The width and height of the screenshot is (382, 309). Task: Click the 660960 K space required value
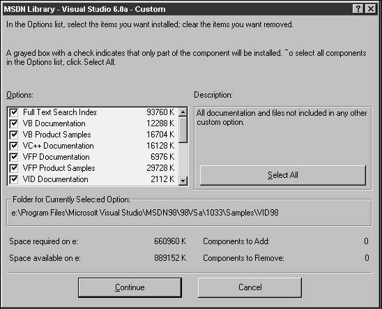170,241
